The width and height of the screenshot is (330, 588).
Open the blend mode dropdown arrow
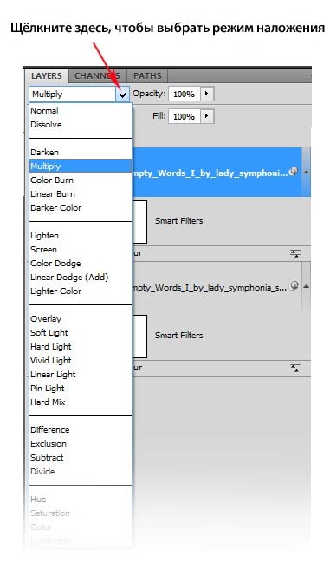122,95
